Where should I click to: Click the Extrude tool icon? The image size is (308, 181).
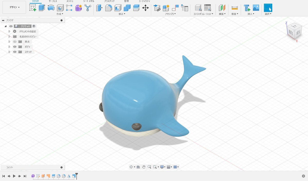42,8
